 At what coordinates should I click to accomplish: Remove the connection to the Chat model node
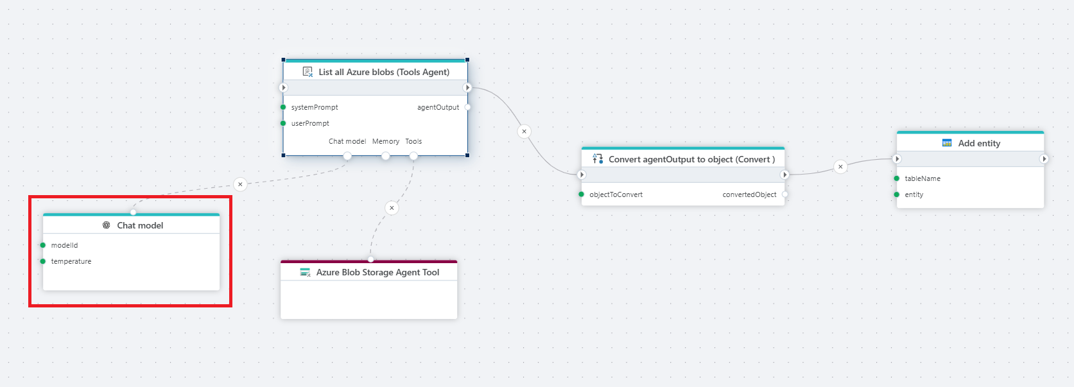[240, 184]
